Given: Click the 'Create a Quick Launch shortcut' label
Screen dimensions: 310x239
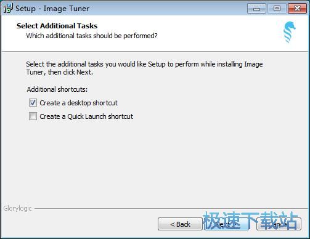Looking at the screenshot, I should pyautogui.click(x=86, y=116).
